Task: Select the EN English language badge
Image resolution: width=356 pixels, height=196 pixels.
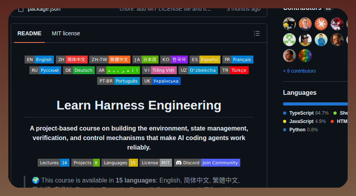Action: (39, 60)
